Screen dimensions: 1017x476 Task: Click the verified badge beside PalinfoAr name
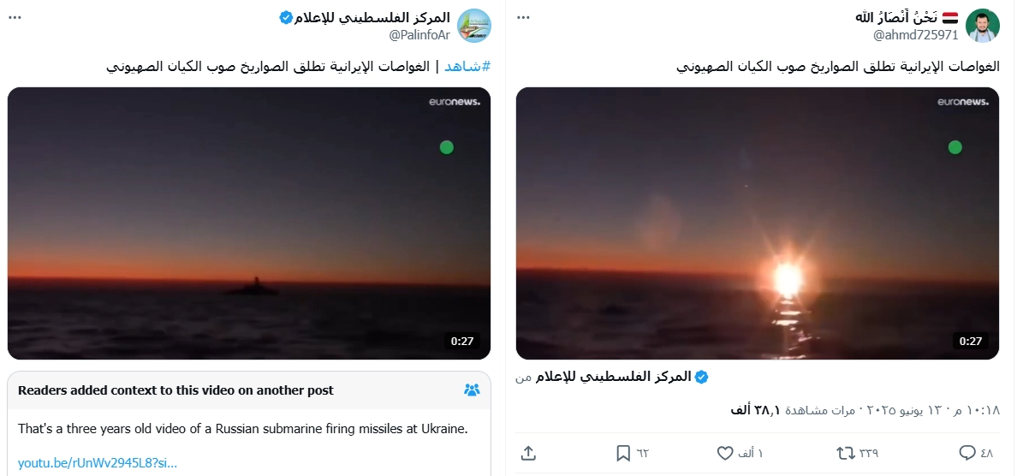(286, 17)
